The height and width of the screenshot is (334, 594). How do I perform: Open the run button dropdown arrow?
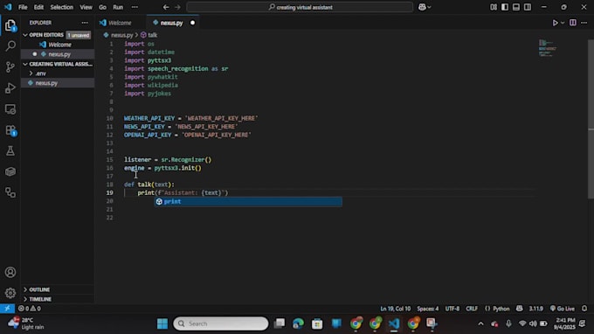563,23
